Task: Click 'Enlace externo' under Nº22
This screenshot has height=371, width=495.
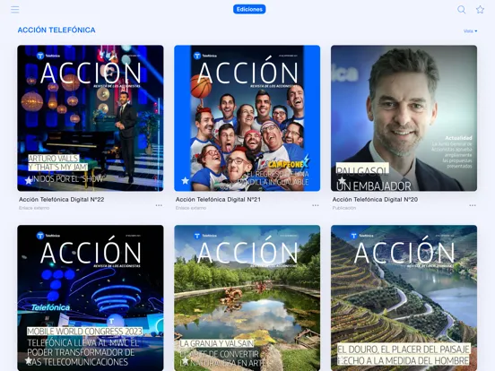Action: 34,208
